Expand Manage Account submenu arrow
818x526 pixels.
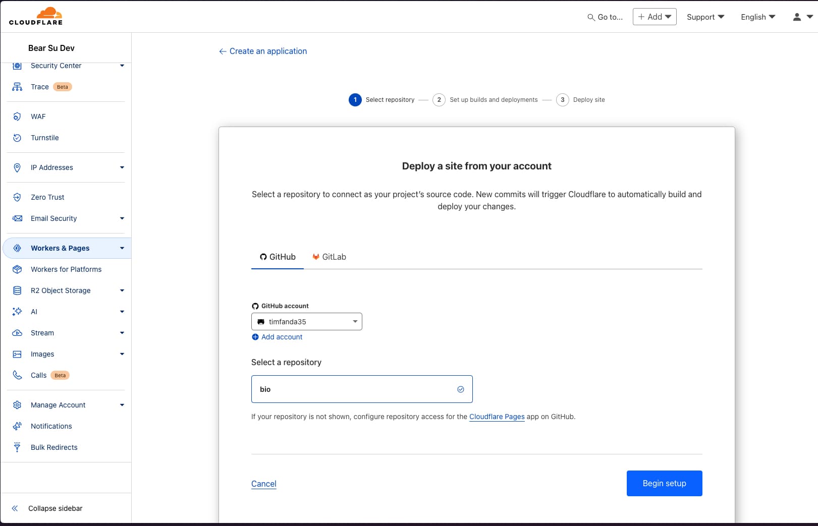122,405
